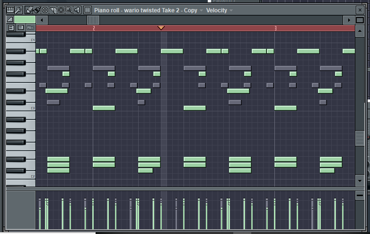Toggle the portamento triangle button
Image resolution: width=370 pixels, height=234 pixels.
(x=10, y=19)
